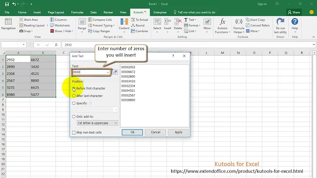This screenshot has height=178, width=317.
Task: Collapse the ribbon
Action: 313,37
